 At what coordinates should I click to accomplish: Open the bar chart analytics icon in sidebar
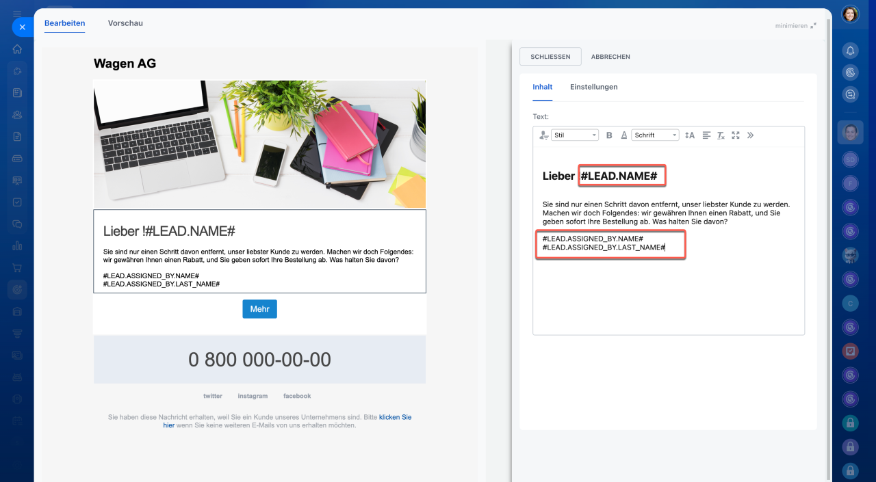coord(17,245)
